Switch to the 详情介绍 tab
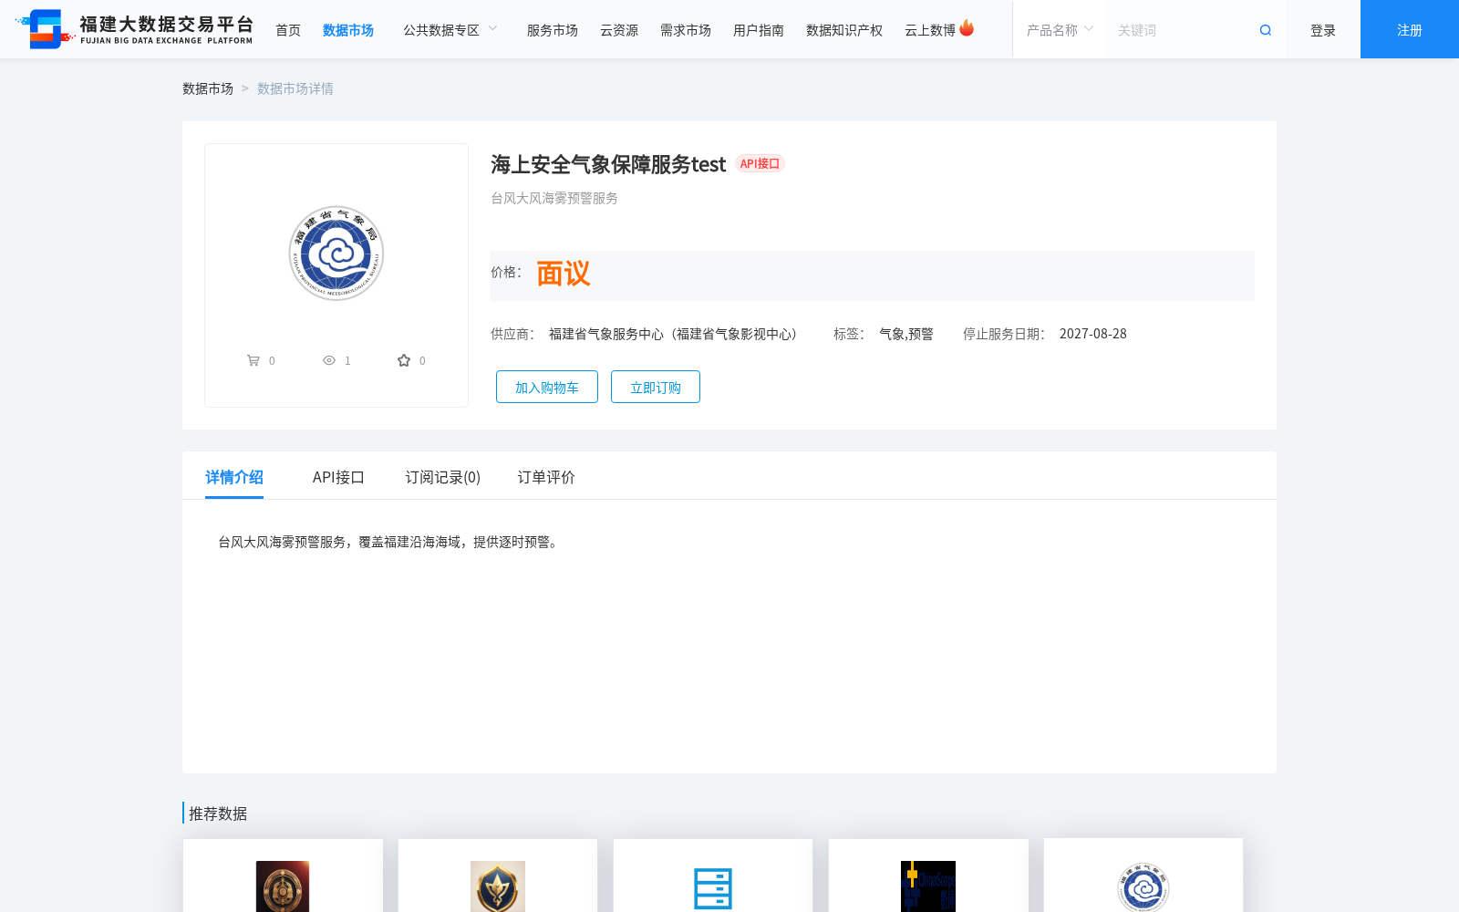 pos(234,477)
